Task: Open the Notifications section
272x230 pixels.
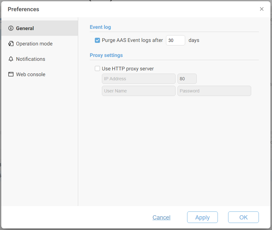Action: [x=39, y=59]
